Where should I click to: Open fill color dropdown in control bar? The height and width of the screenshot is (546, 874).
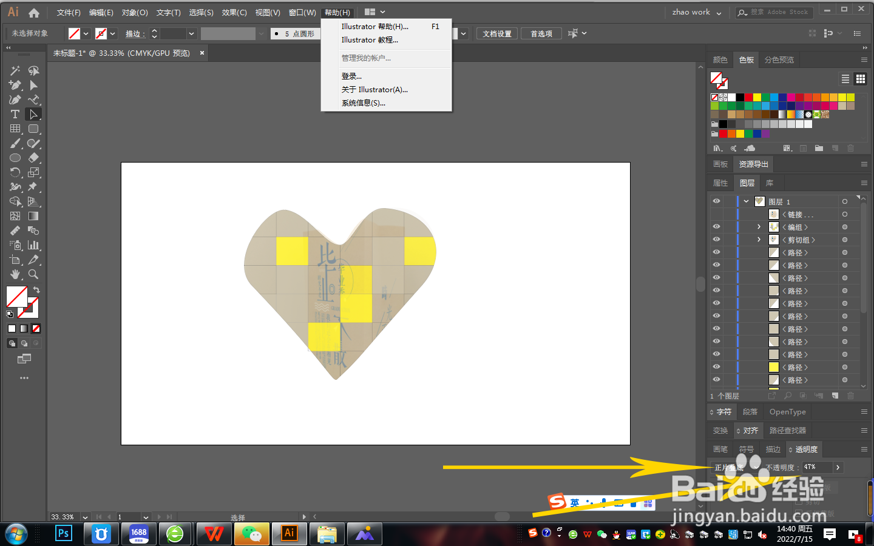86,34
